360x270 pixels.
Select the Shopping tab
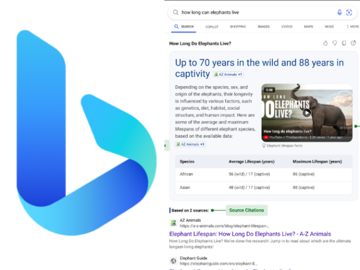point(238,27)
